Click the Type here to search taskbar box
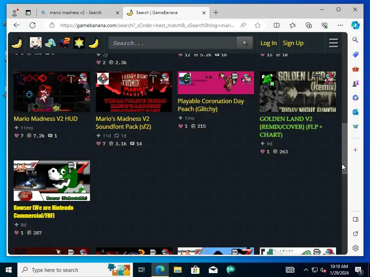 pos(75,270)
